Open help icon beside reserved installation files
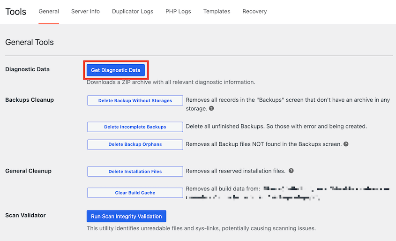 coord(291,171)
